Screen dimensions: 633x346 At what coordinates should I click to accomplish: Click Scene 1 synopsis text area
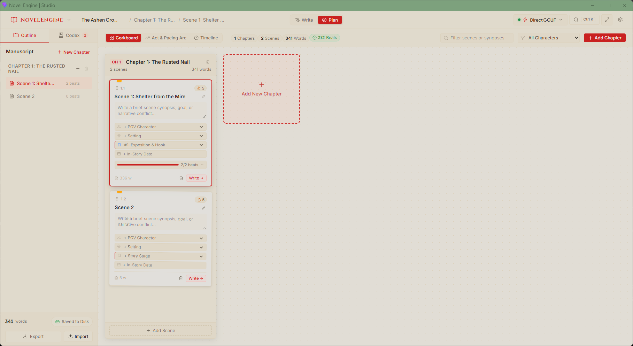[x=161, y=111]
